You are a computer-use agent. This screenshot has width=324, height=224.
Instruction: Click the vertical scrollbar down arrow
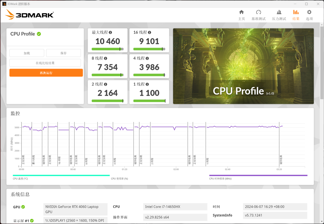pos(322,221)
